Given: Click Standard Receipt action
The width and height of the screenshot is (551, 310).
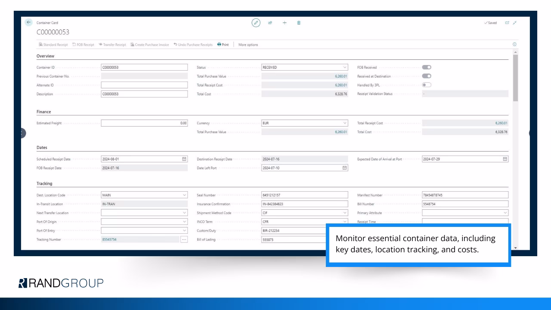Looking at the screenshot, I should [53, 44].
